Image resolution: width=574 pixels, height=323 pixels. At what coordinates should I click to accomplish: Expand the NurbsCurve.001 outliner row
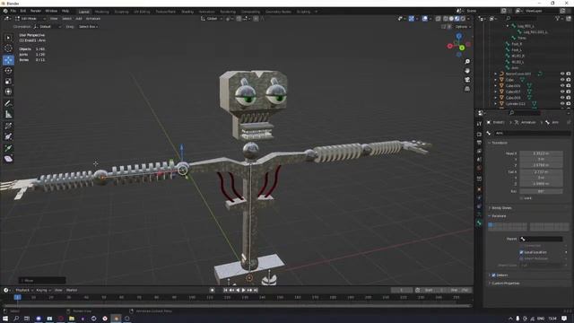(x=496, y=74)
